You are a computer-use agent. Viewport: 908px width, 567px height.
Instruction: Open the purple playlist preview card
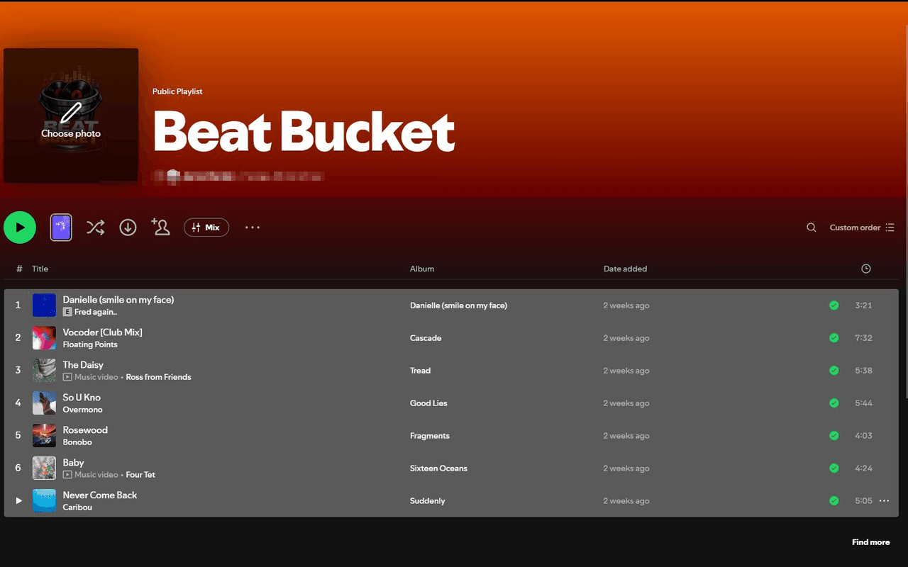pos(61,228)
